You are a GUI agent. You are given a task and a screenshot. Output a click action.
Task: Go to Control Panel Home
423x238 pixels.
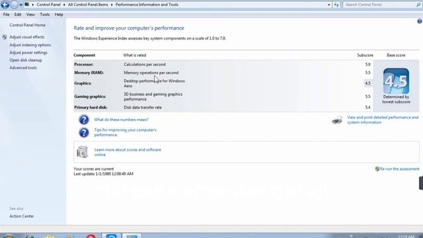coord(28,25)
